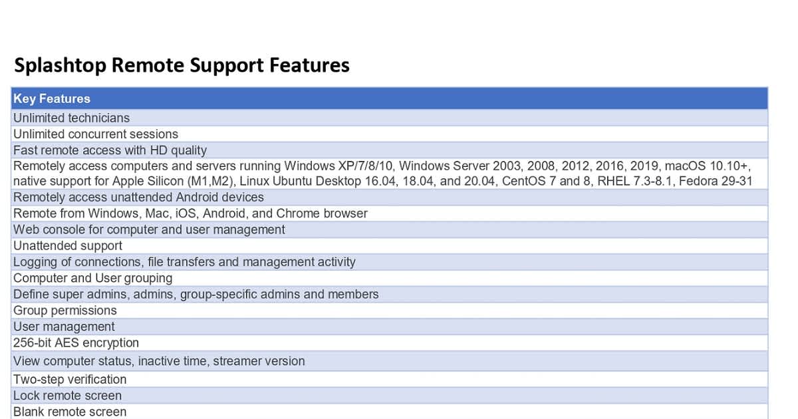Select 'Define super admins, admins' row
798x419 pixels.
click(390, 294)
